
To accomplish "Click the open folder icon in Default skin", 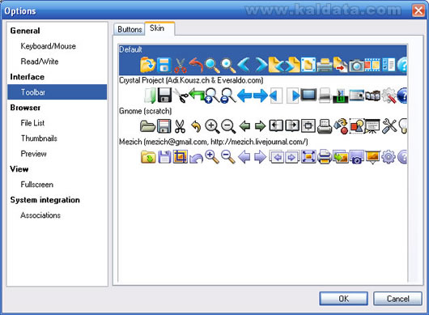I will 148,65.
